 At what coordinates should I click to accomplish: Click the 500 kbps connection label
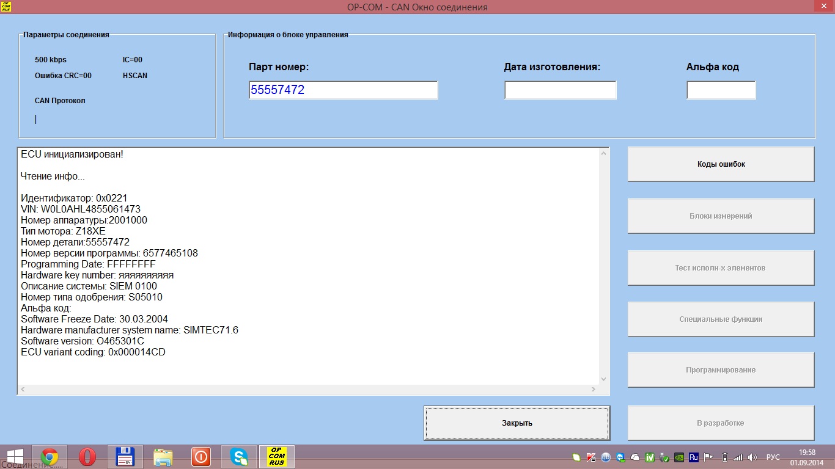point(51,60)
